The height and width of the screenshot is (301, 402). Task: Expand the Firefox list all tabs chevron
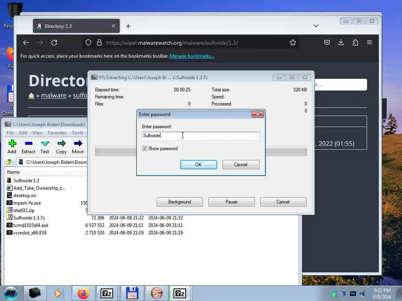point(316,26)
